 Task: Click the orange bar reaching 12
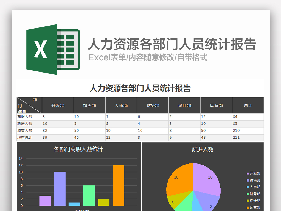click(119, 185)
